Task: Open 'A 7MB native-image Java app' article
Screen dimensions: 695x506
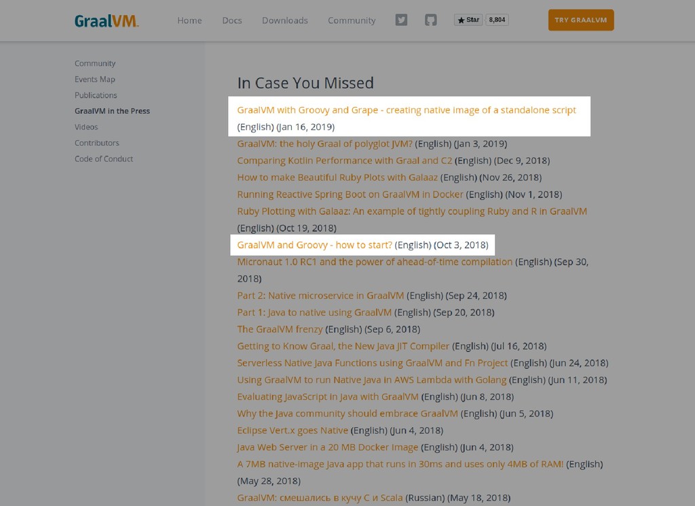Action: [400, 464]
